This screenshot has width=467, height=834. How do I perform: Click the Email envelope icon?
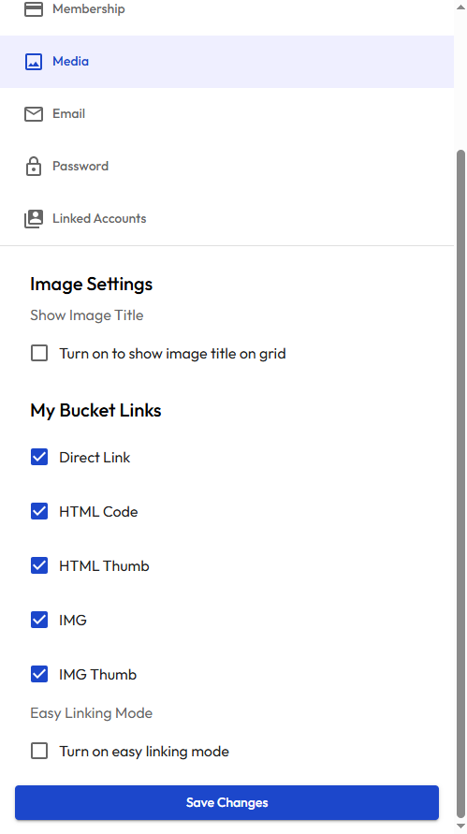[x=34, y=114]
